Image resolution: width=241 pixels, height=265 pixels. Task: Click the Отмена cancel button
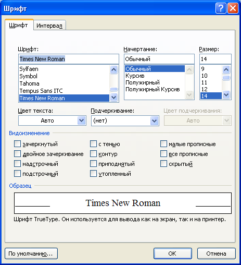pos(217,254)
